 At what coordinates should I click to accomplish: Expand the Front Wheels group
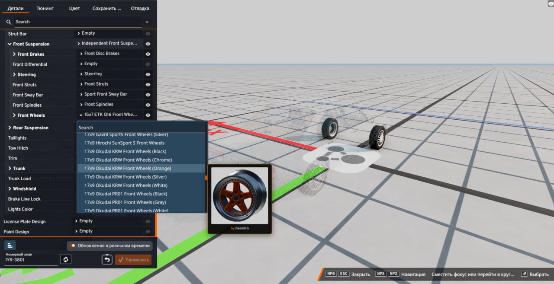14,115
